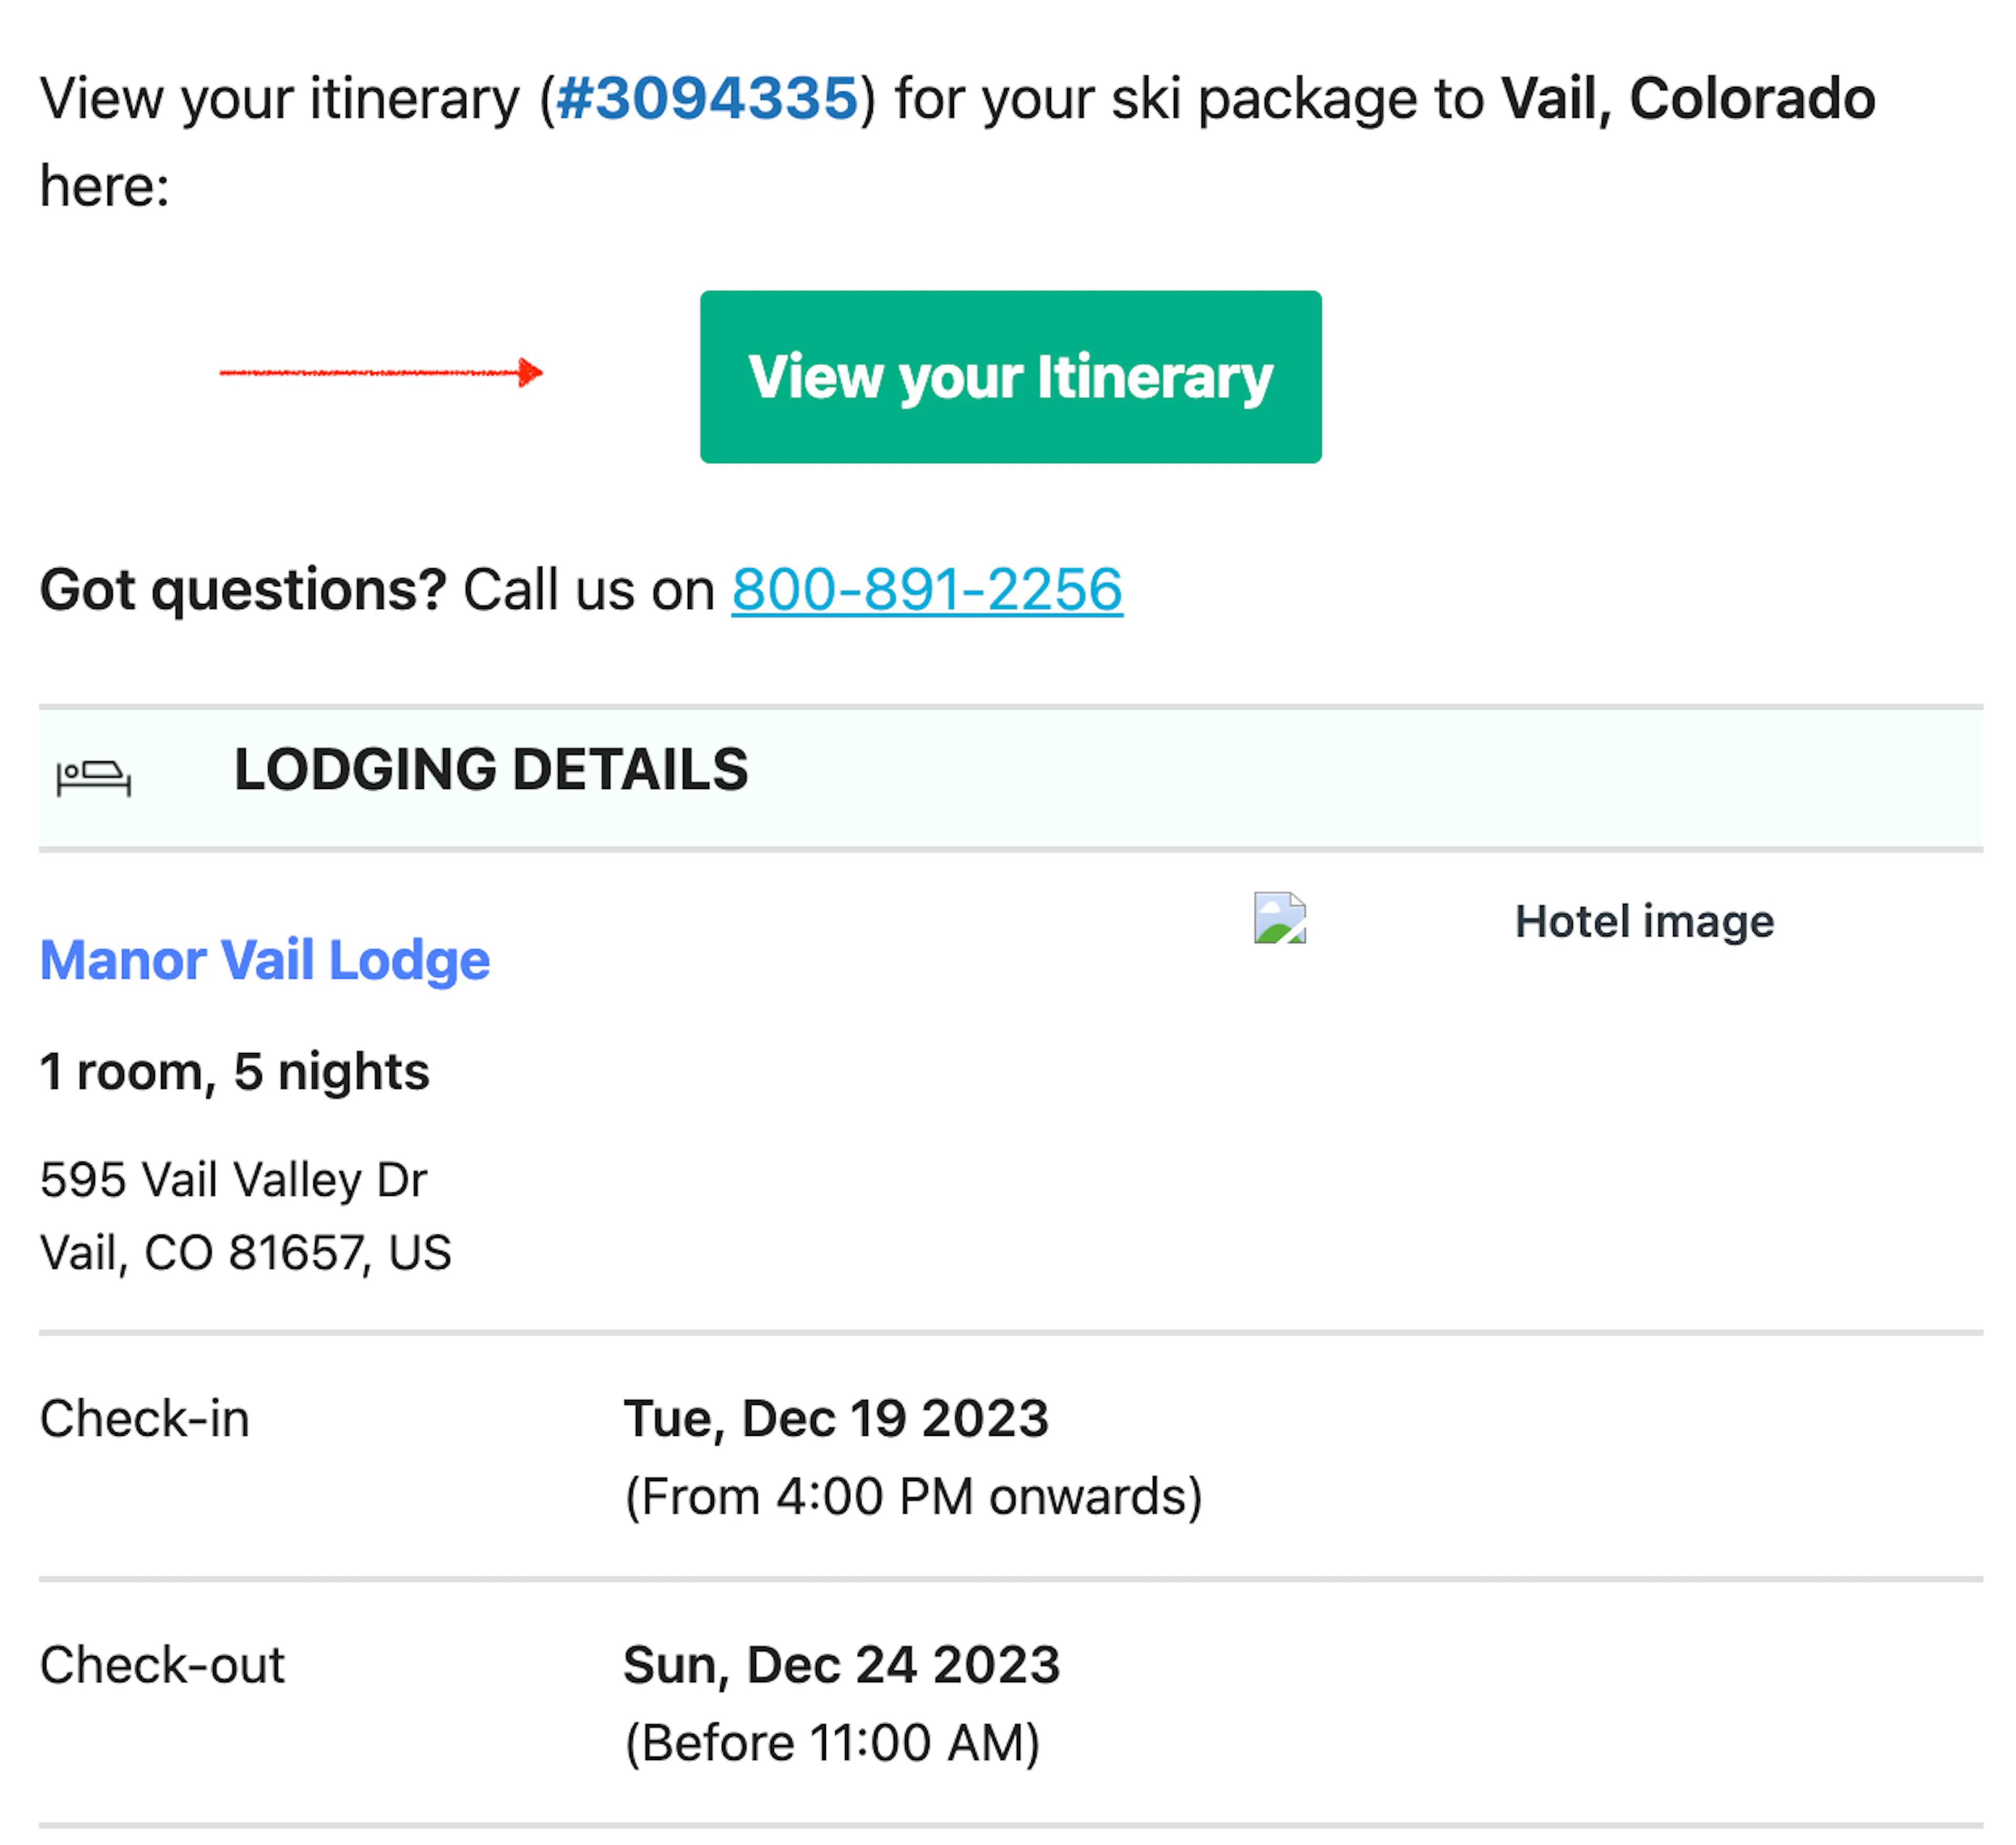Click the Check-in row label

(145, 1419)
